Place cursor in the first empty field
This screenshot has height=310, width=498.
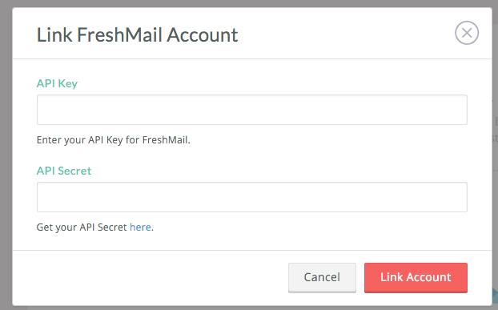tap(252, 110)
